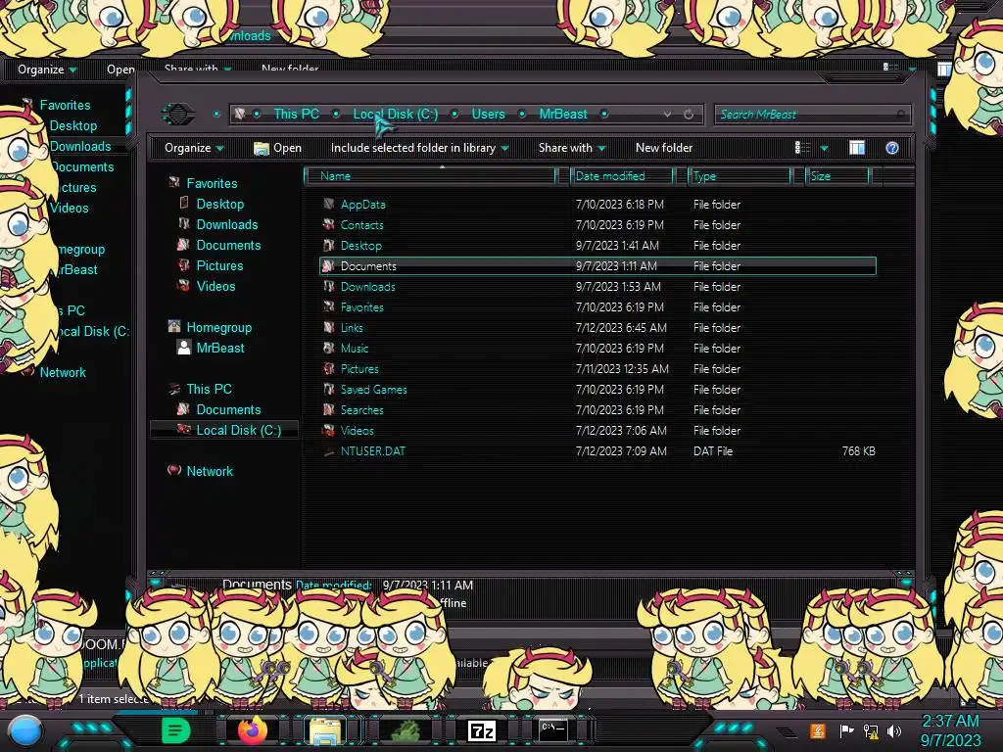Select the Links folder row
The width and height of the screenshot is (1003, 752).
pyautogui.click(x=597, y=327)
